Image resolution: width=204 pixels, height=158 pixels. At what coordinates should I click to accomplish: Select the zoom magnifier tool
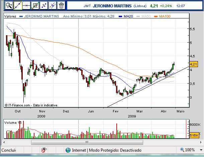[x=9, y=5]
